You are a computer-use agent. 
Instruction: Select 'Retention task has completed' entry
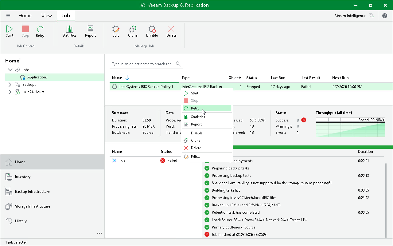coord(236,212)
